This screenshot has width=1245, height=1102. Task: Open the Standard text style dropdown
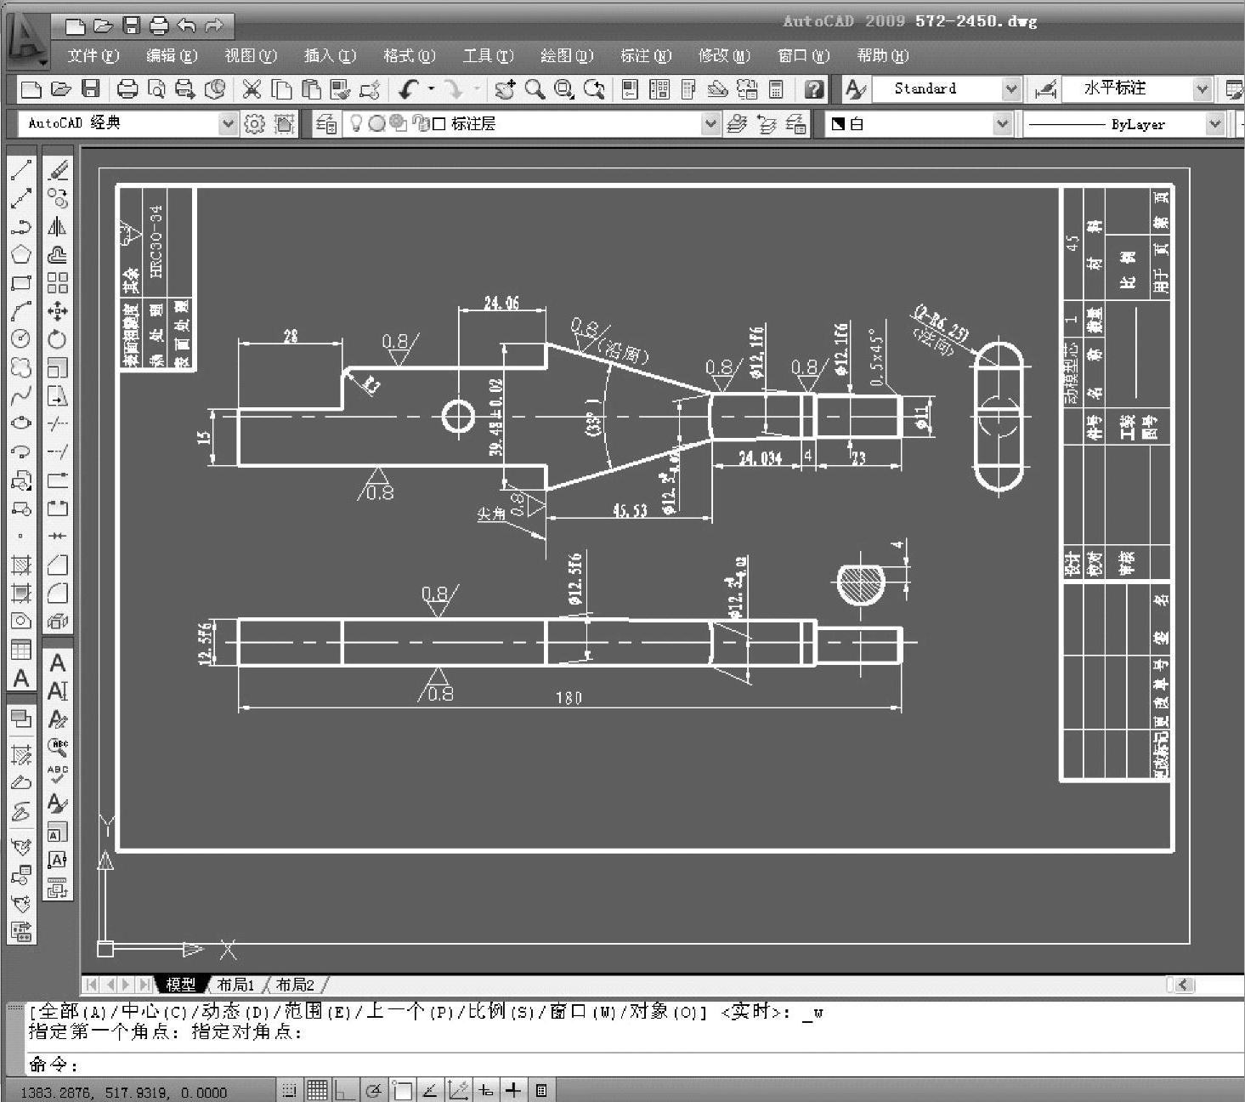tap(1011, 88)
